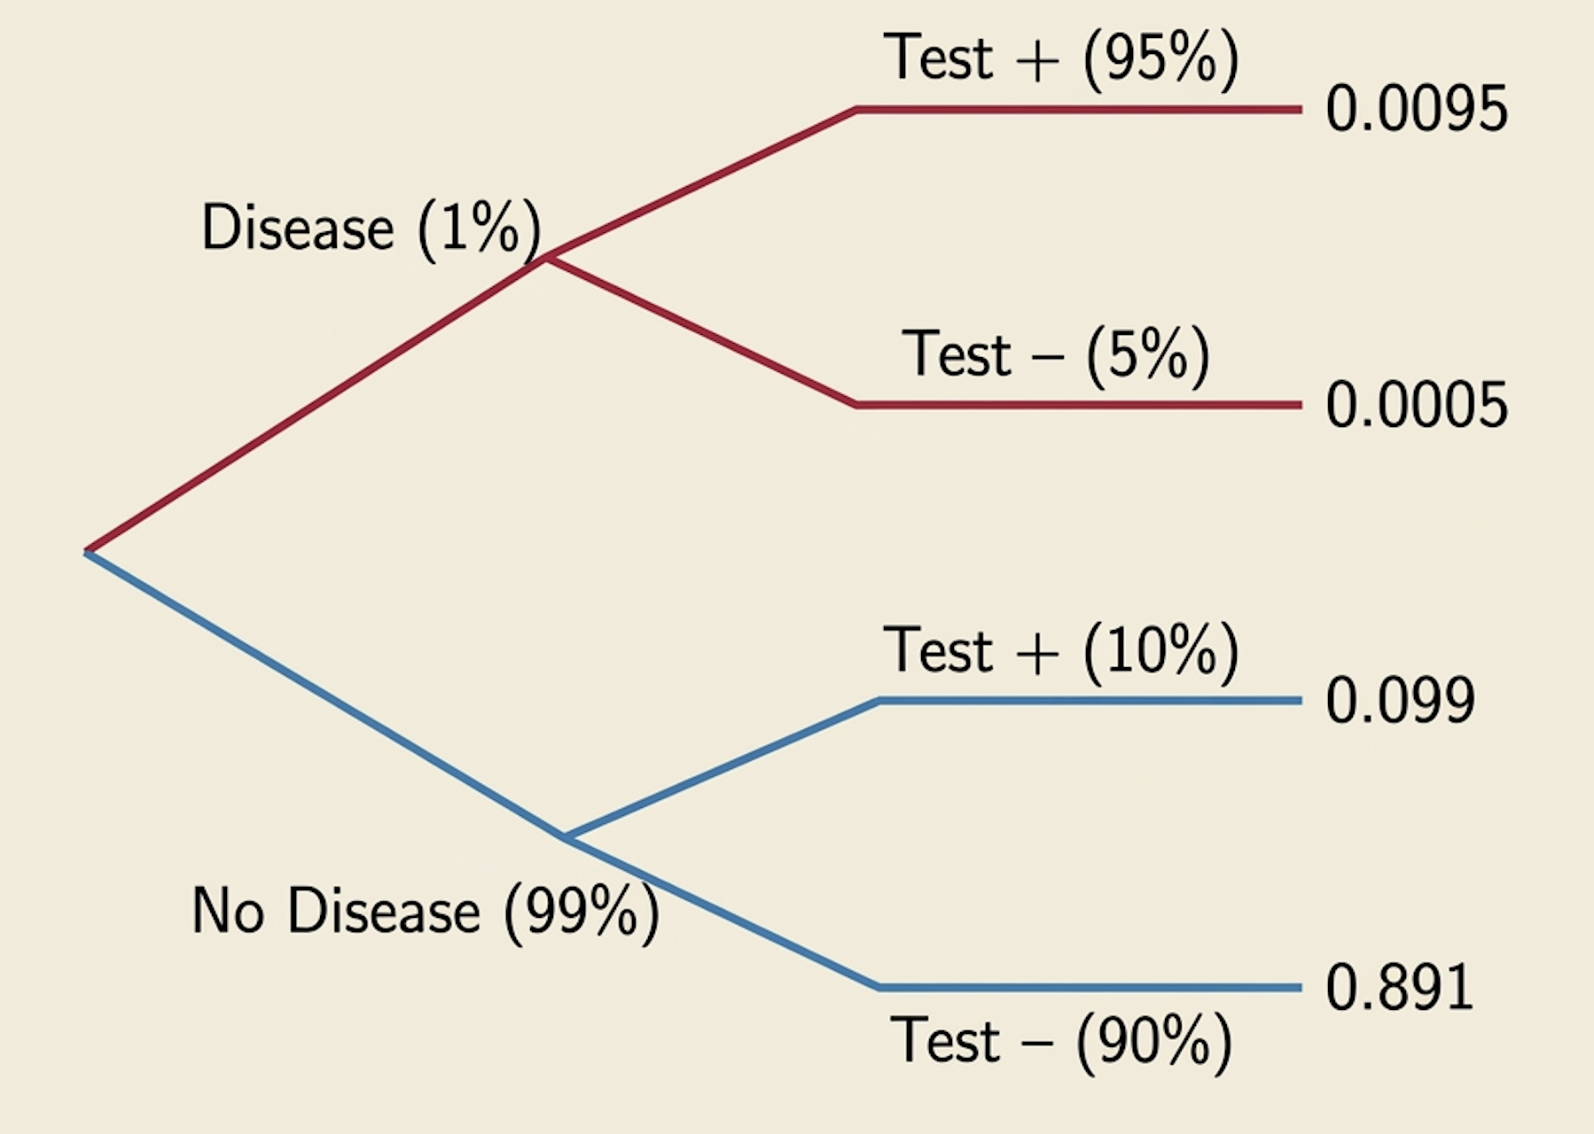Select the "Test − (90%)" branch label
Viewport: 1594px width, 1134px height.
(x=1060, y=1041)
